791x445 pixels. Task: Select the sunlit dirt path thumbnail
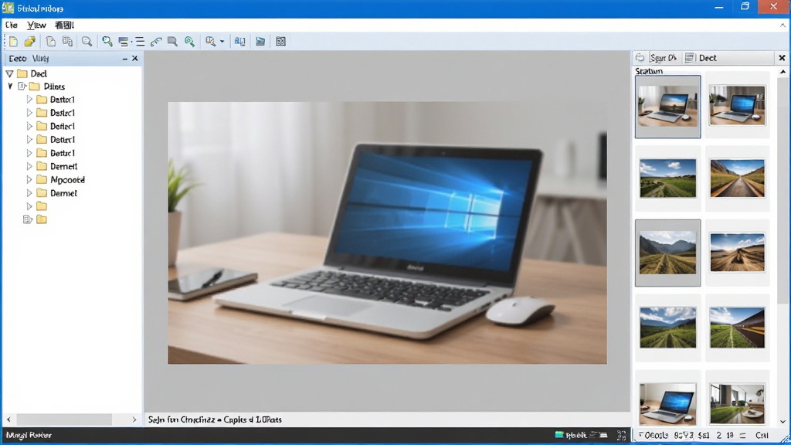[x=737, y=253]
